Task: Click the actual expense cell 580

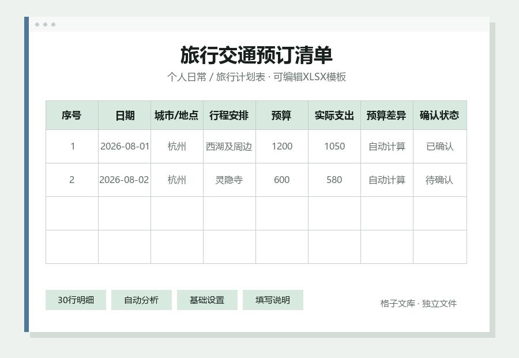Action: click(x=334, y=180)
